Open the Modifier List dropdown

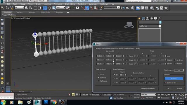[150, 26]
